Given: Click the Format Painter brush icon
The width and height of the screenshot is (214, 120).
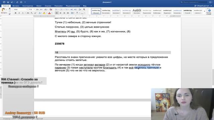Looking at the screenshot, I should (x=10, y=14).
